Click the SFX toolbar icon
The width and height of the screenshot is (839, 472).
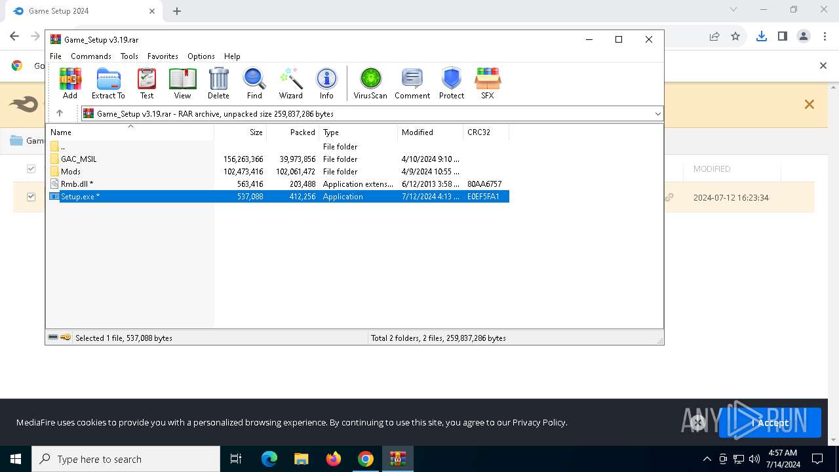(x=488, y=83)
